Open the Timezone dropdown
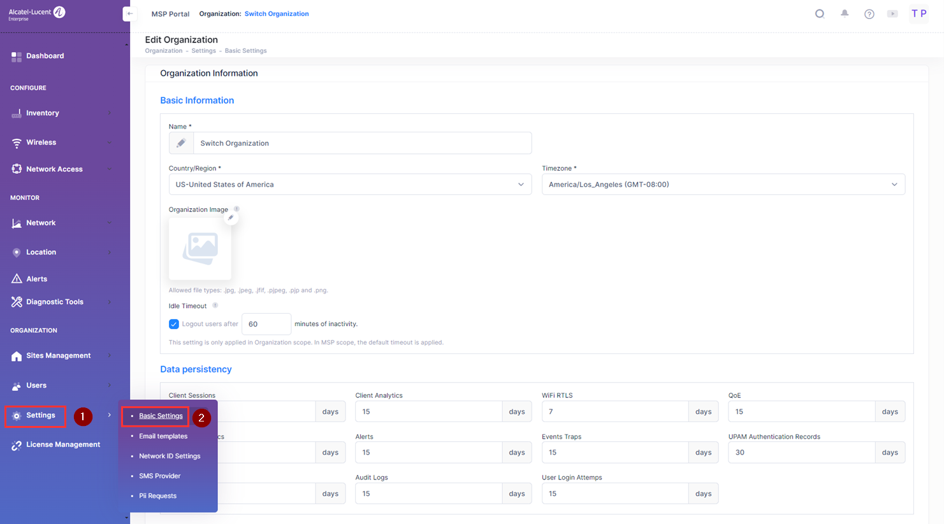944x524 pixels. 723,185
